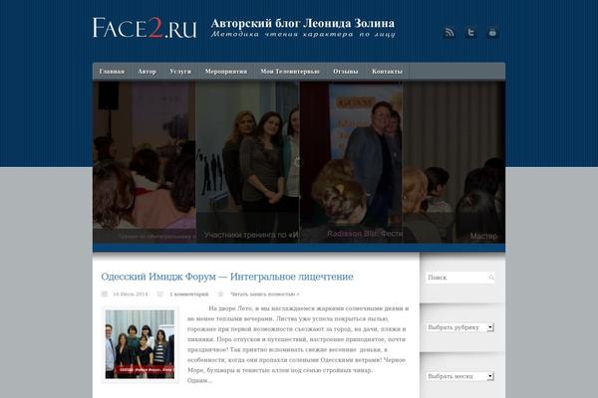Viewport: 598px width, 398px height.
Task: Expand the Выбрать рубрику dropdown
Action: pyautogui.click(x=459, y=327)
